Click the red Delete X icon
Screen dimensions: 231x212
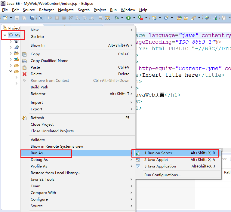coord(24,74)
